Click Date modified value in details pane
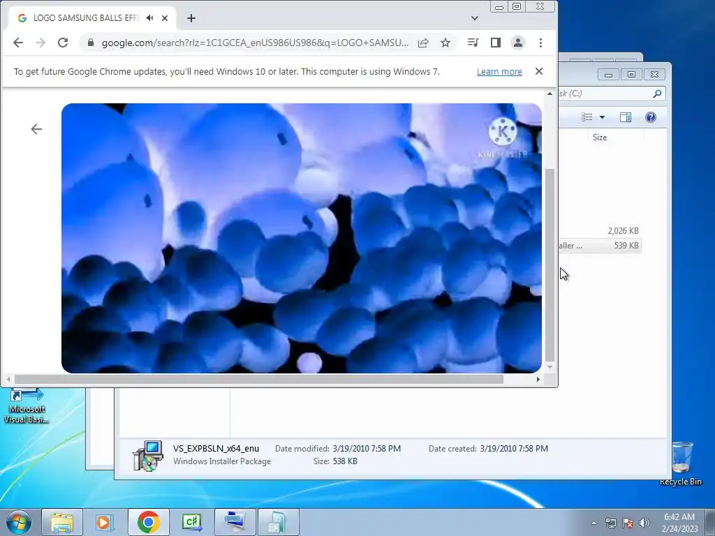 pos(367,449)
